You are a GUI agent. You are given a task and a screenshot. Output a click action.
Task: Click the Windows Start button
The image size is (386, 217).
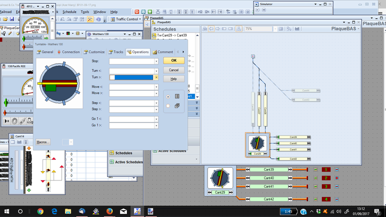click(7, 211)
